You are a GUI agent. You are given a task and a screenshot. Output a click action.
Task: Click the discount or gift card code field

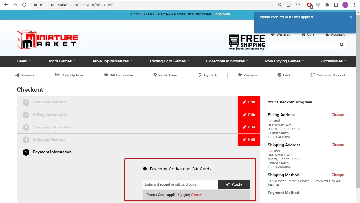point(180,184)
